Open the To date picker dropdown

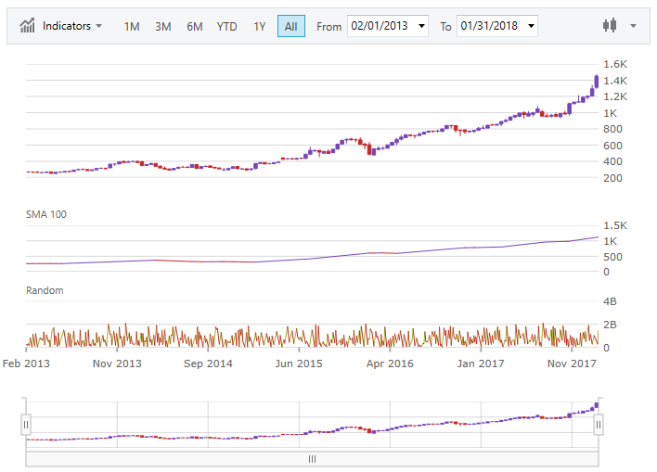[x=530, y=26]
